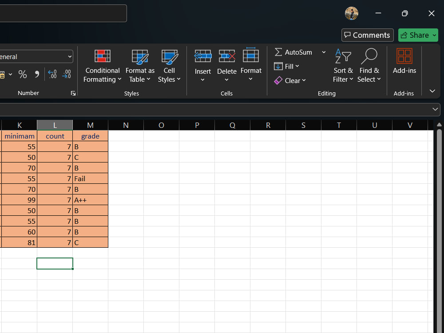Select column L header
444x333 pixels.
point(55,125)
